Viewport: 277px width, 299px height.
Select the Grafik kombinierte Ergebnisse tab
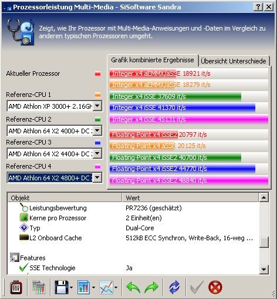click(153, 60)
